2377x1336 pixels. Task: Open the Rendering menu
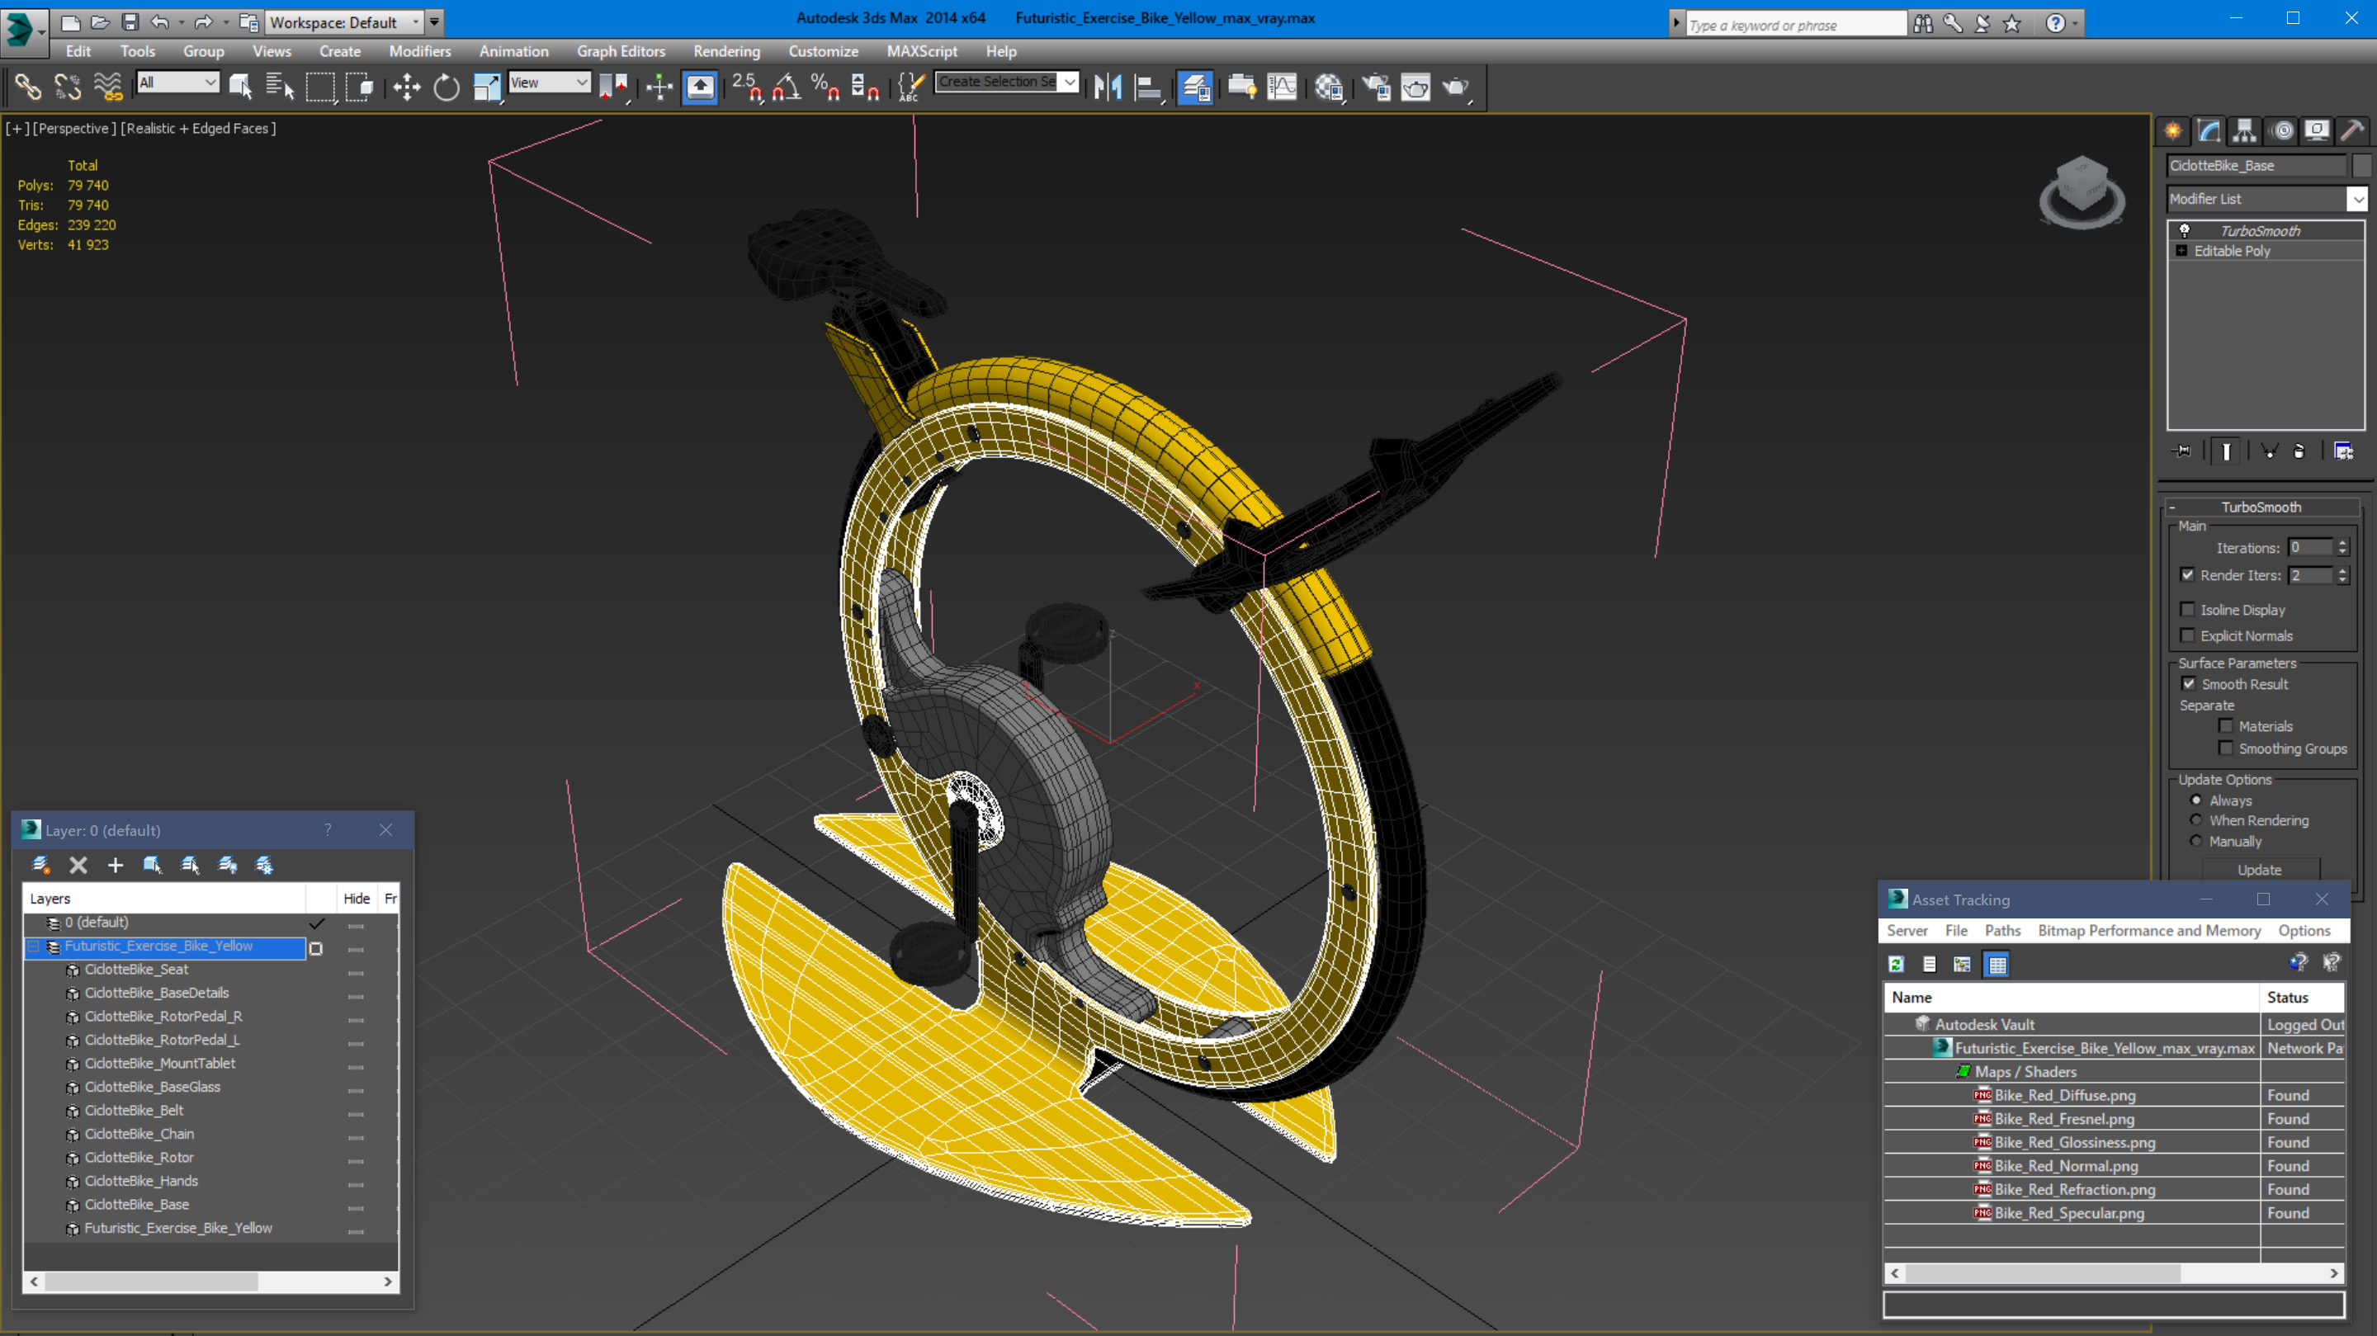(x=727, y=52)
